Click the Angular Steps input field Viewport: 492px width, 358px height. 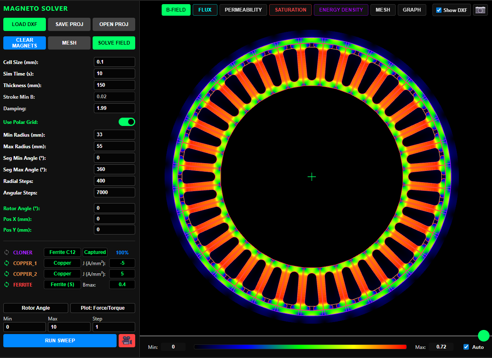pyautogui.click(x=115, y=192)
